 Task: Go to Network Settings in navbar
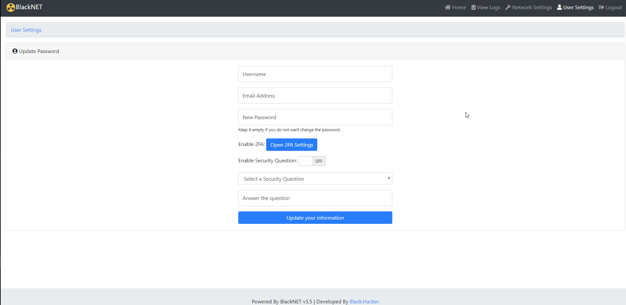click(x=532, y=8)
